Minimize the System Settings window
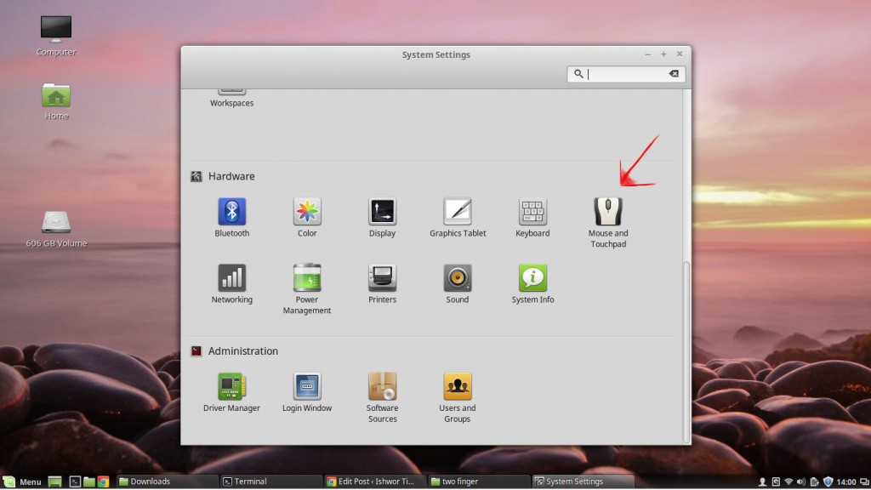Viewport: 871px width, 490px height. tap(647, 54)
